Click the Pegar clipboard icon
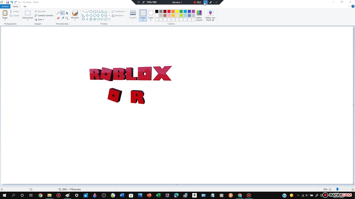 (x=5, y=13)
